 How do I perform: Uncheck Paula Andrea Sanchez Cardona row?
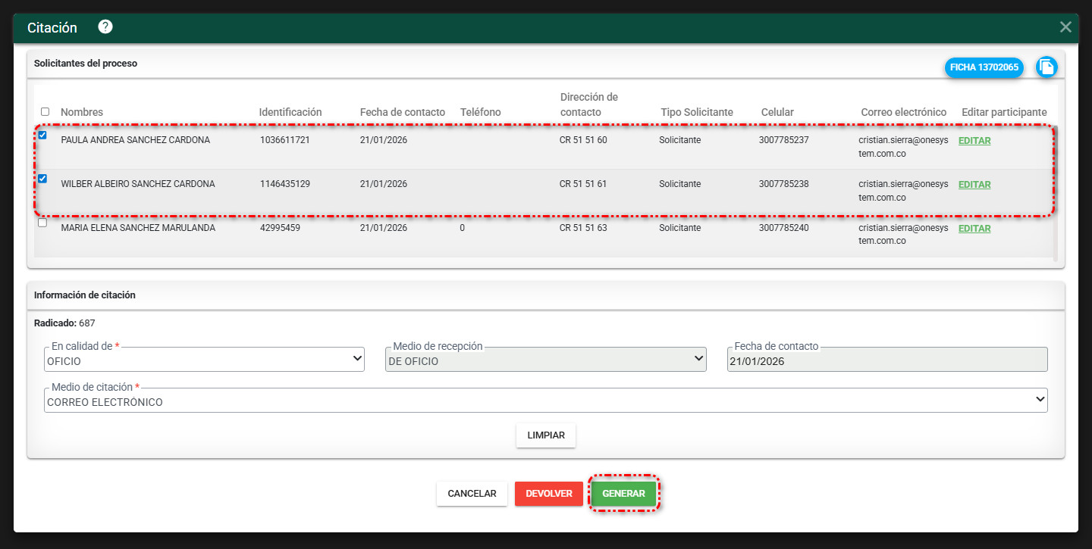[x=42, y=136]
